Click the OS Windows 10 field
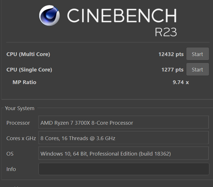213x187 pixels. pyautogui.click(x=124, y=153)
